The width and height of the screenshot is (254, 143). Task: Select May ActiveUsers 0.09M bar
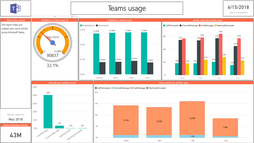(134, 68)
